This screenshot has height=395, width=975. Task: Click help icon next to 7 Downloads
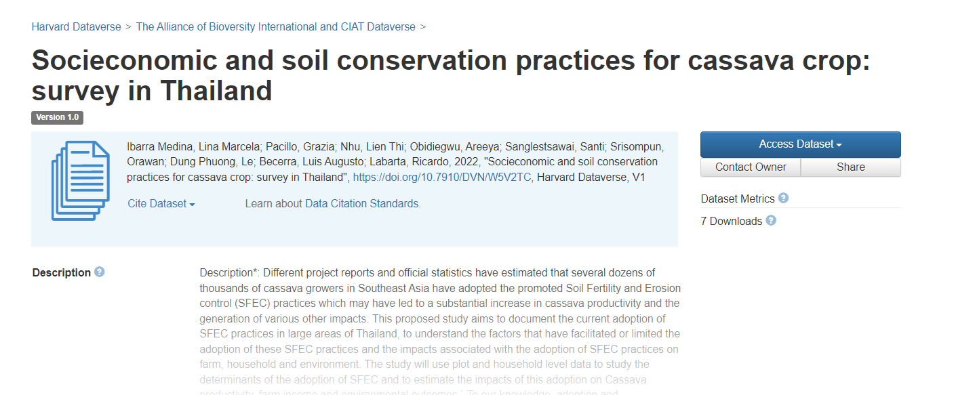771,221
